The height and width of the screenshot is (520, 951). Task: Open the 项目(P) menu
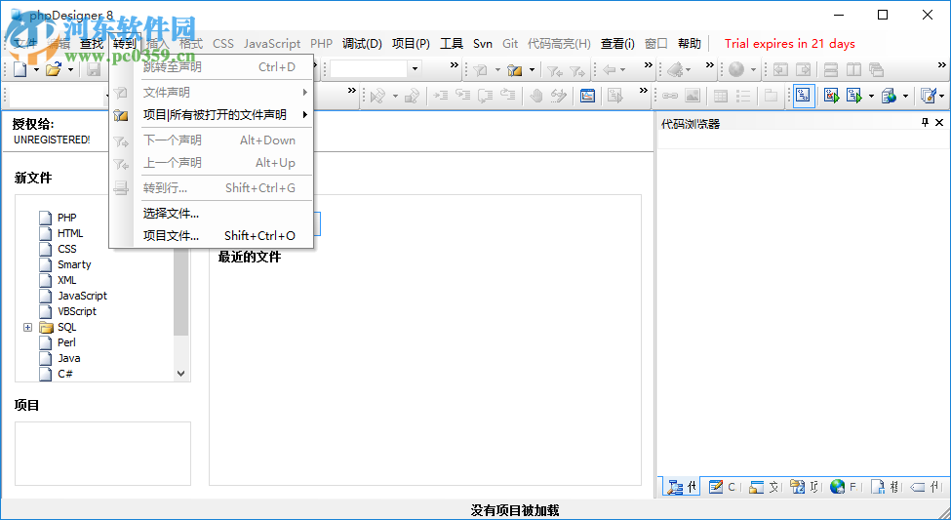(411, 44)
